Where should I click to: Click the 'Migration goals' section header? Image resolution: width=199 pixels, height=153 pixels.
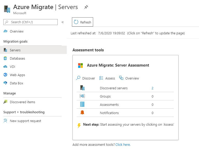[15, 41]
